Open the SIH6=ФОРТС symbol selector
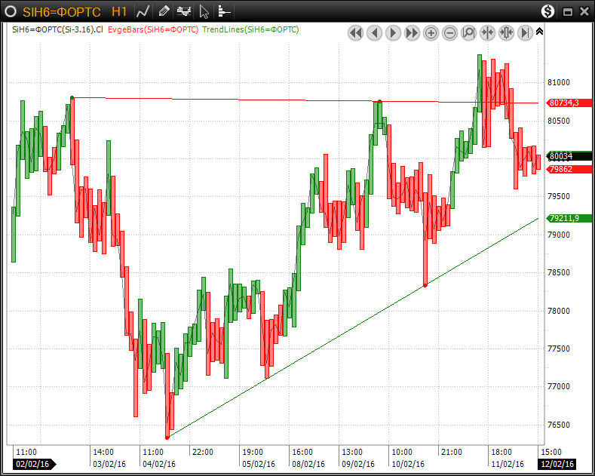This screenshot has height=476, width=595. pos(63,11)
